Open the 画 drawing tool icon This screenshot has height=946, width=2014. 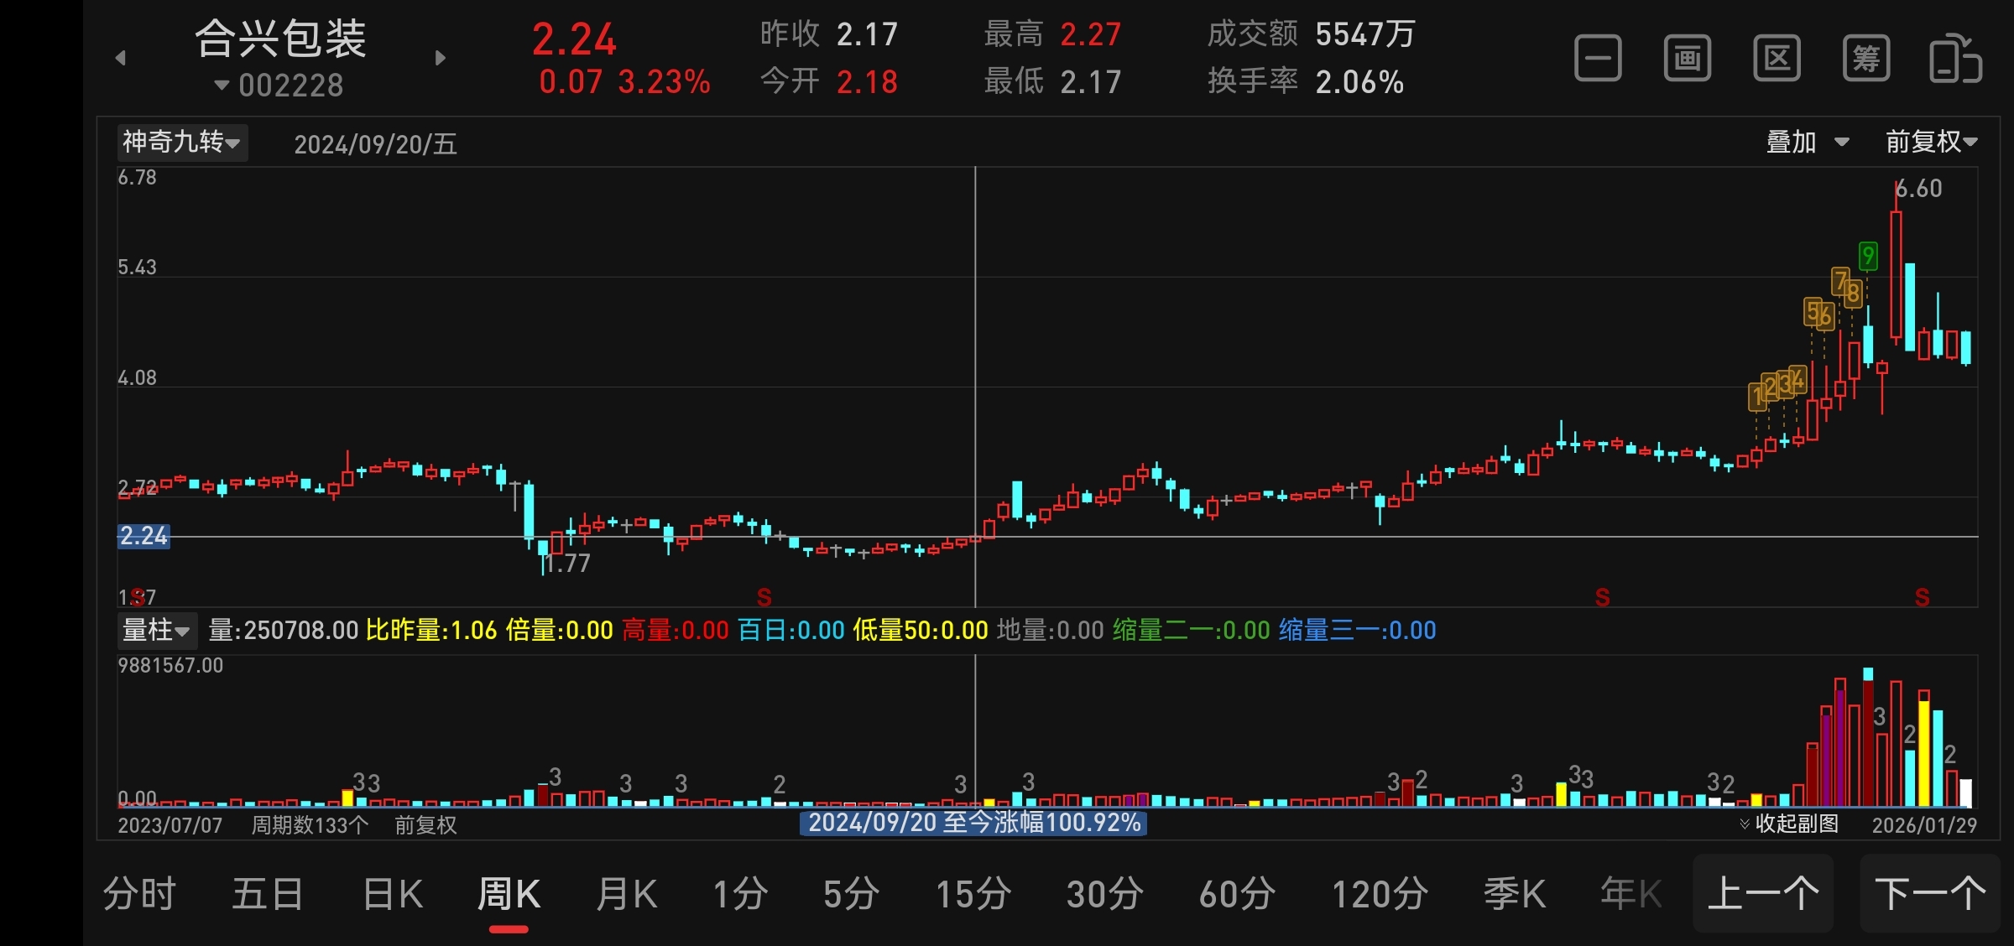coord(1688,59)
